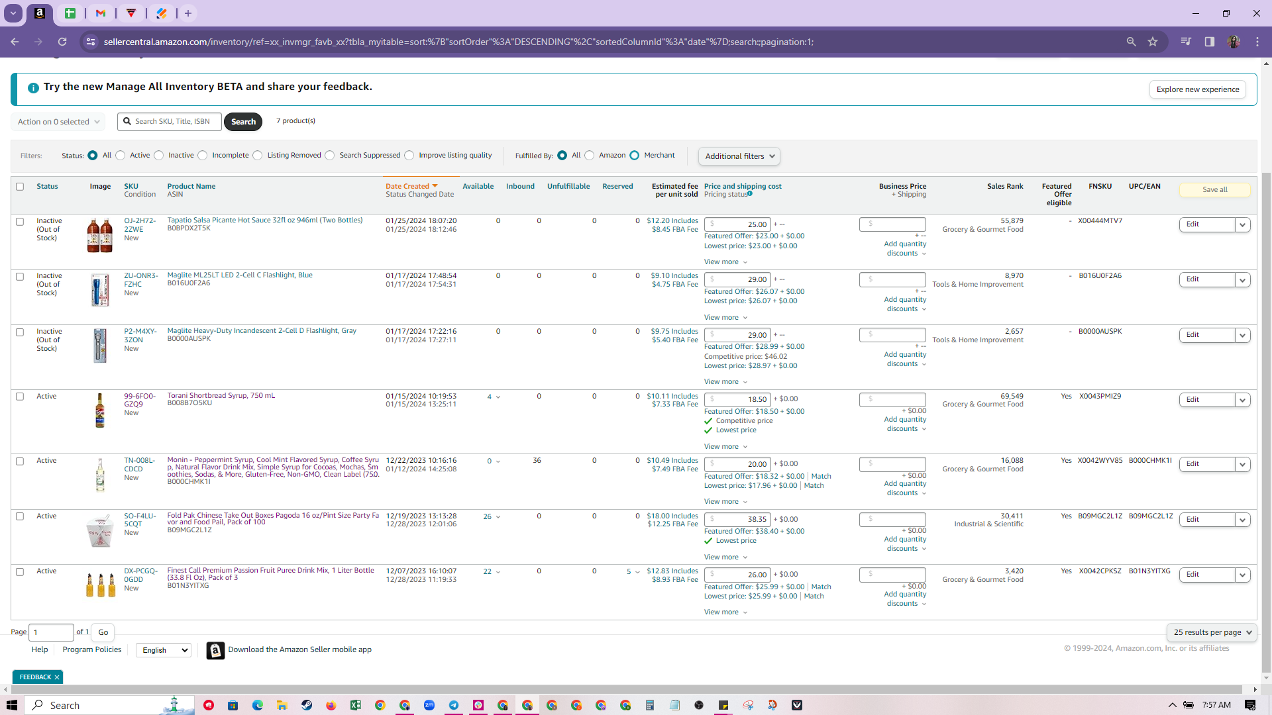Expand View more for Fold Pak boxes row
Screen dimensions: 1272x715
click(x=725, y=557)
